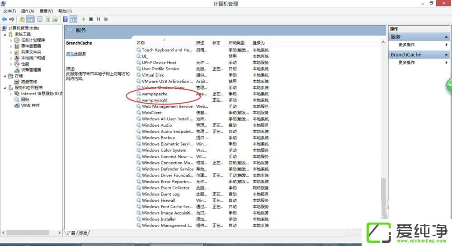Switch to the 标准 tab
452x246 pixels.
coord(83,233)
